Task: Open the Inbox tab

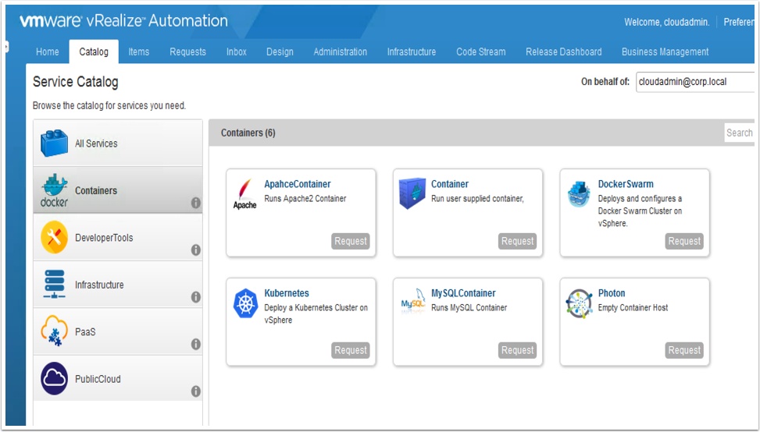Action: pos(237,51)
